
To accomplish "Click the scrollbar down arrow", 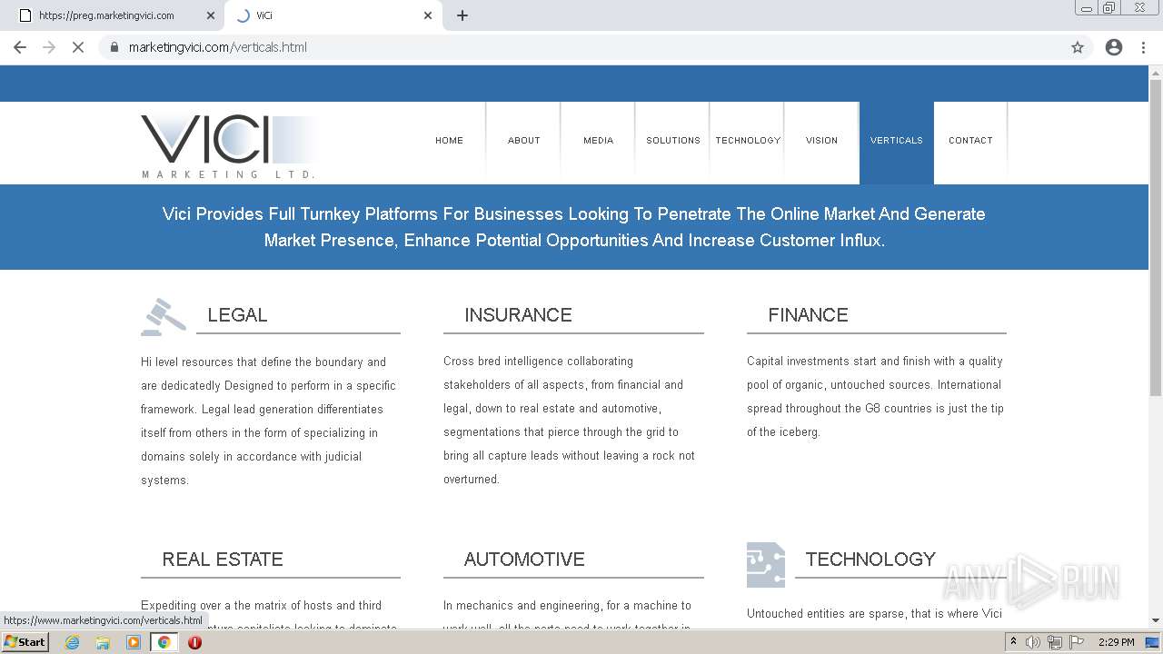I will coord(1156,620).
